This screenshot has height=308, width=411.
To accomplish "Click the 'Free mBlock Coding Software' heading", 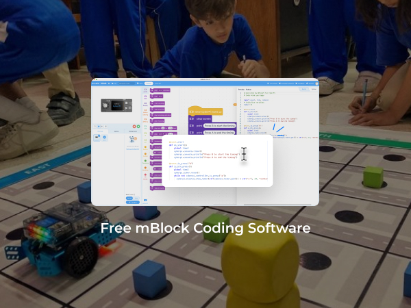I will pos(206,228).
